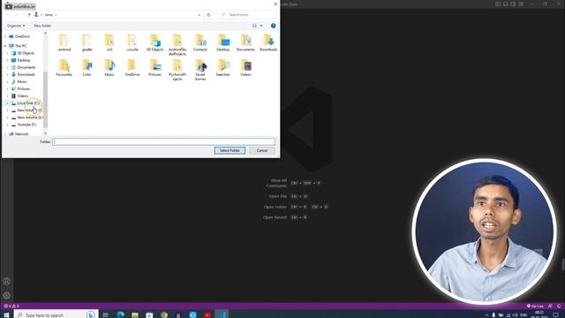Refresh the folder view in address bar
This screenshot has height=318, width=565.
coord(208,15)
